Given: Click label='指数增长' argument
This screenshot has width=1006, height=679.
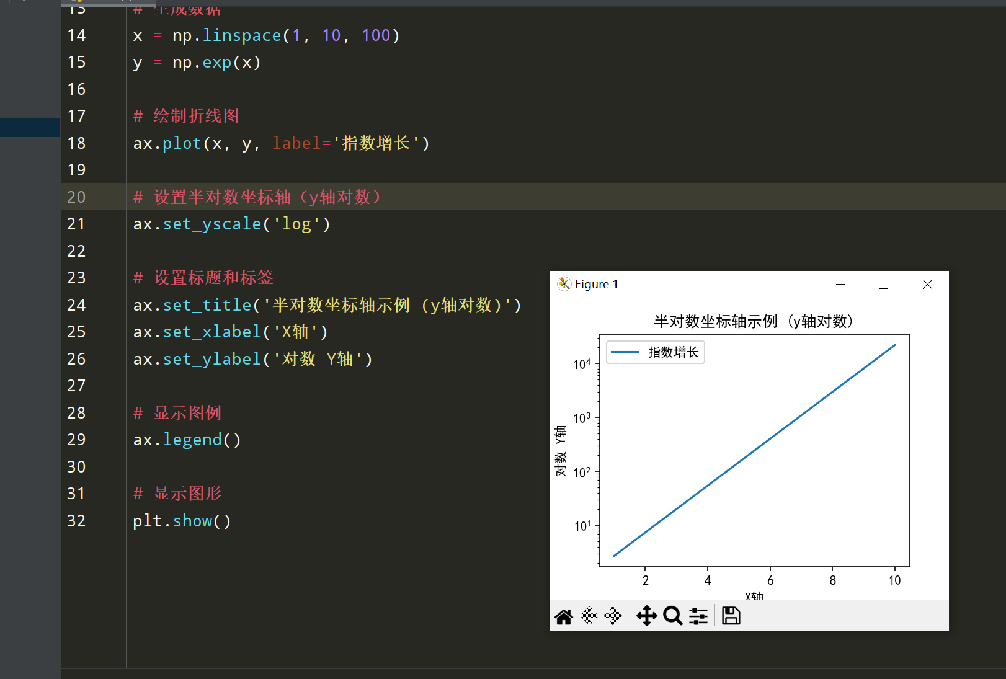Looking at the screenshot, I should [x=347, y=143].
